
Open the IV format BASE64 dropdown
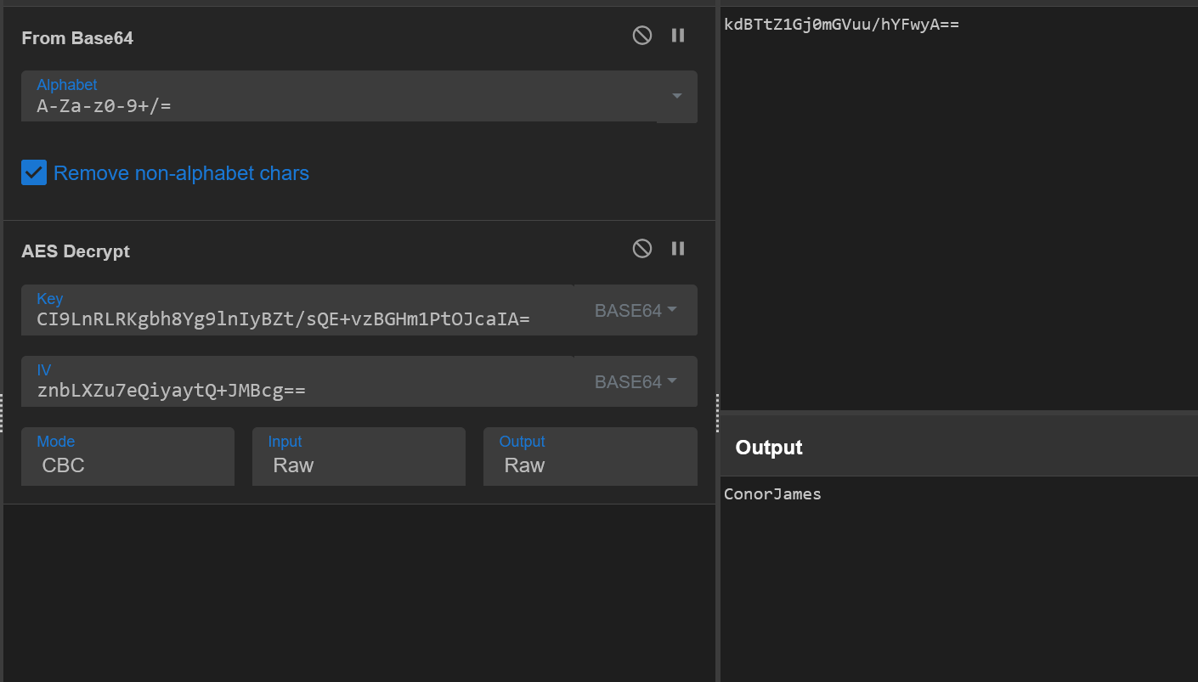(x=636, y=381)
